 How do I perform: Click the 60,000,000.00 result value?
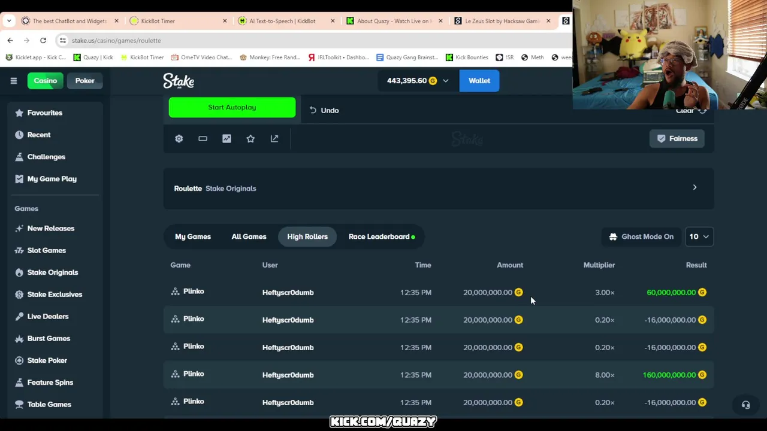[x=671, y=293]
